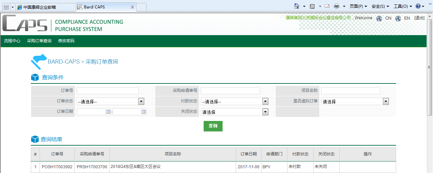Click the read mail envelope icon
Image resolution: width=433 pixels, height=173 pixels.
[327, 6]
